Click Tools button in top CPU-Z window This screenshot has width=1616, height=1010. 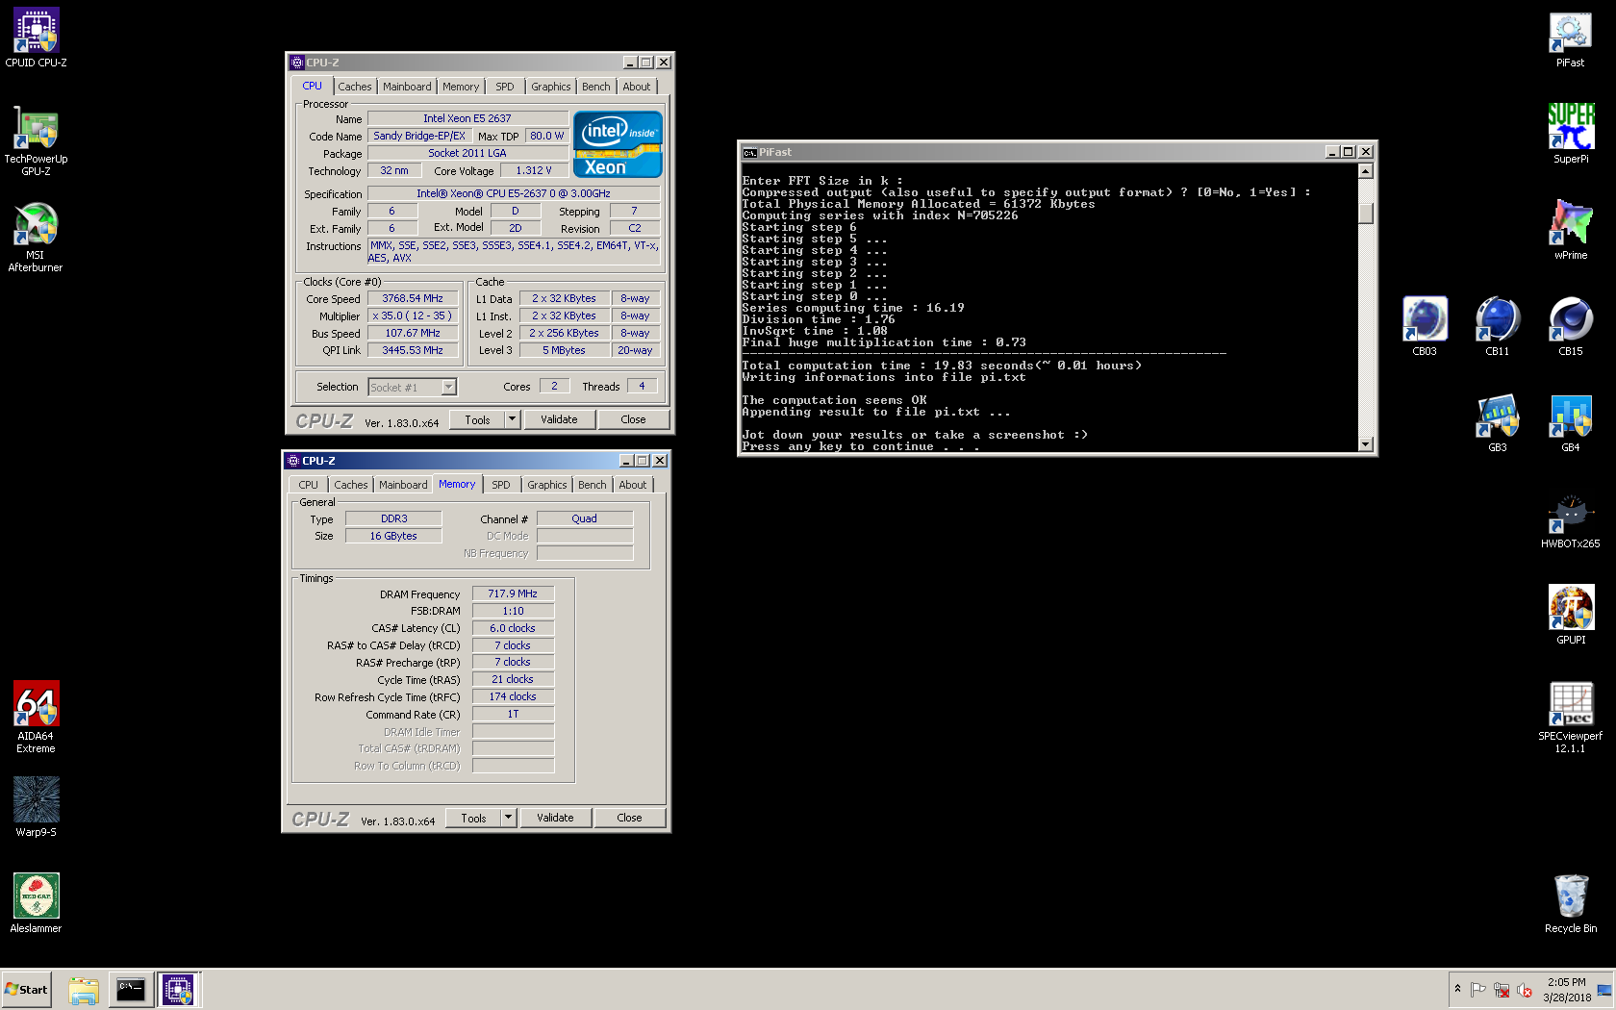[478, 420]
